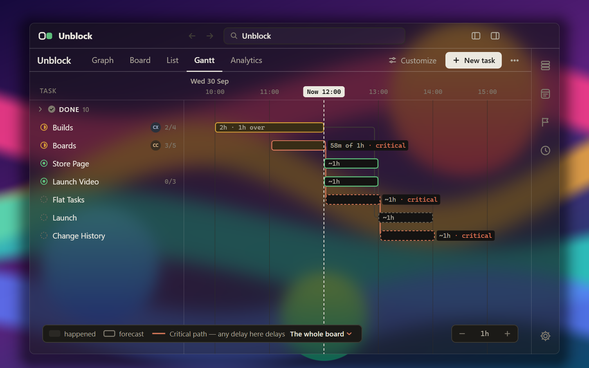Click the New task button
This screenshot has width=589, height=368.
tap(473, 61)
